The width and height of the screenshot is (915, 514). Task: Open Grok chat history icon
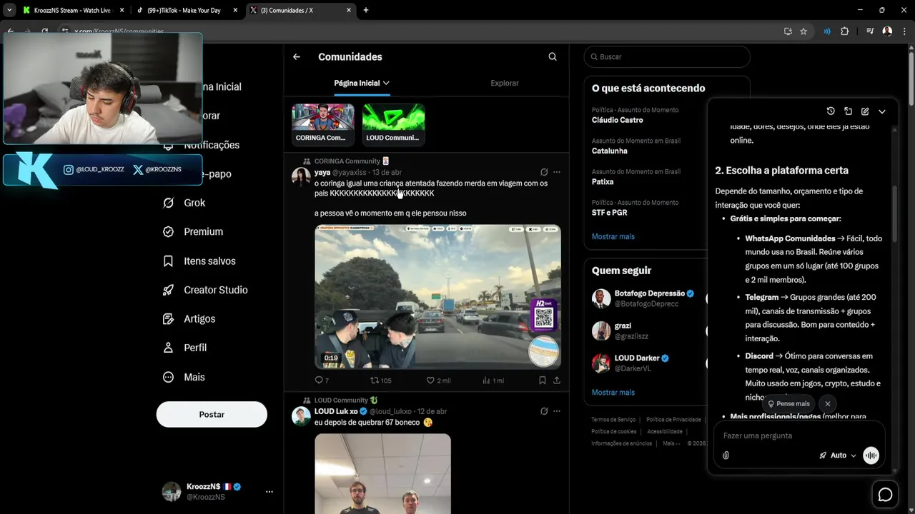coord(831,111)
